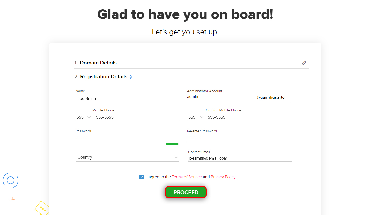Viewport: 384px width, 215px height.
Task: Open the Mobile Phone country code dropdown
Action: [84, 117]
